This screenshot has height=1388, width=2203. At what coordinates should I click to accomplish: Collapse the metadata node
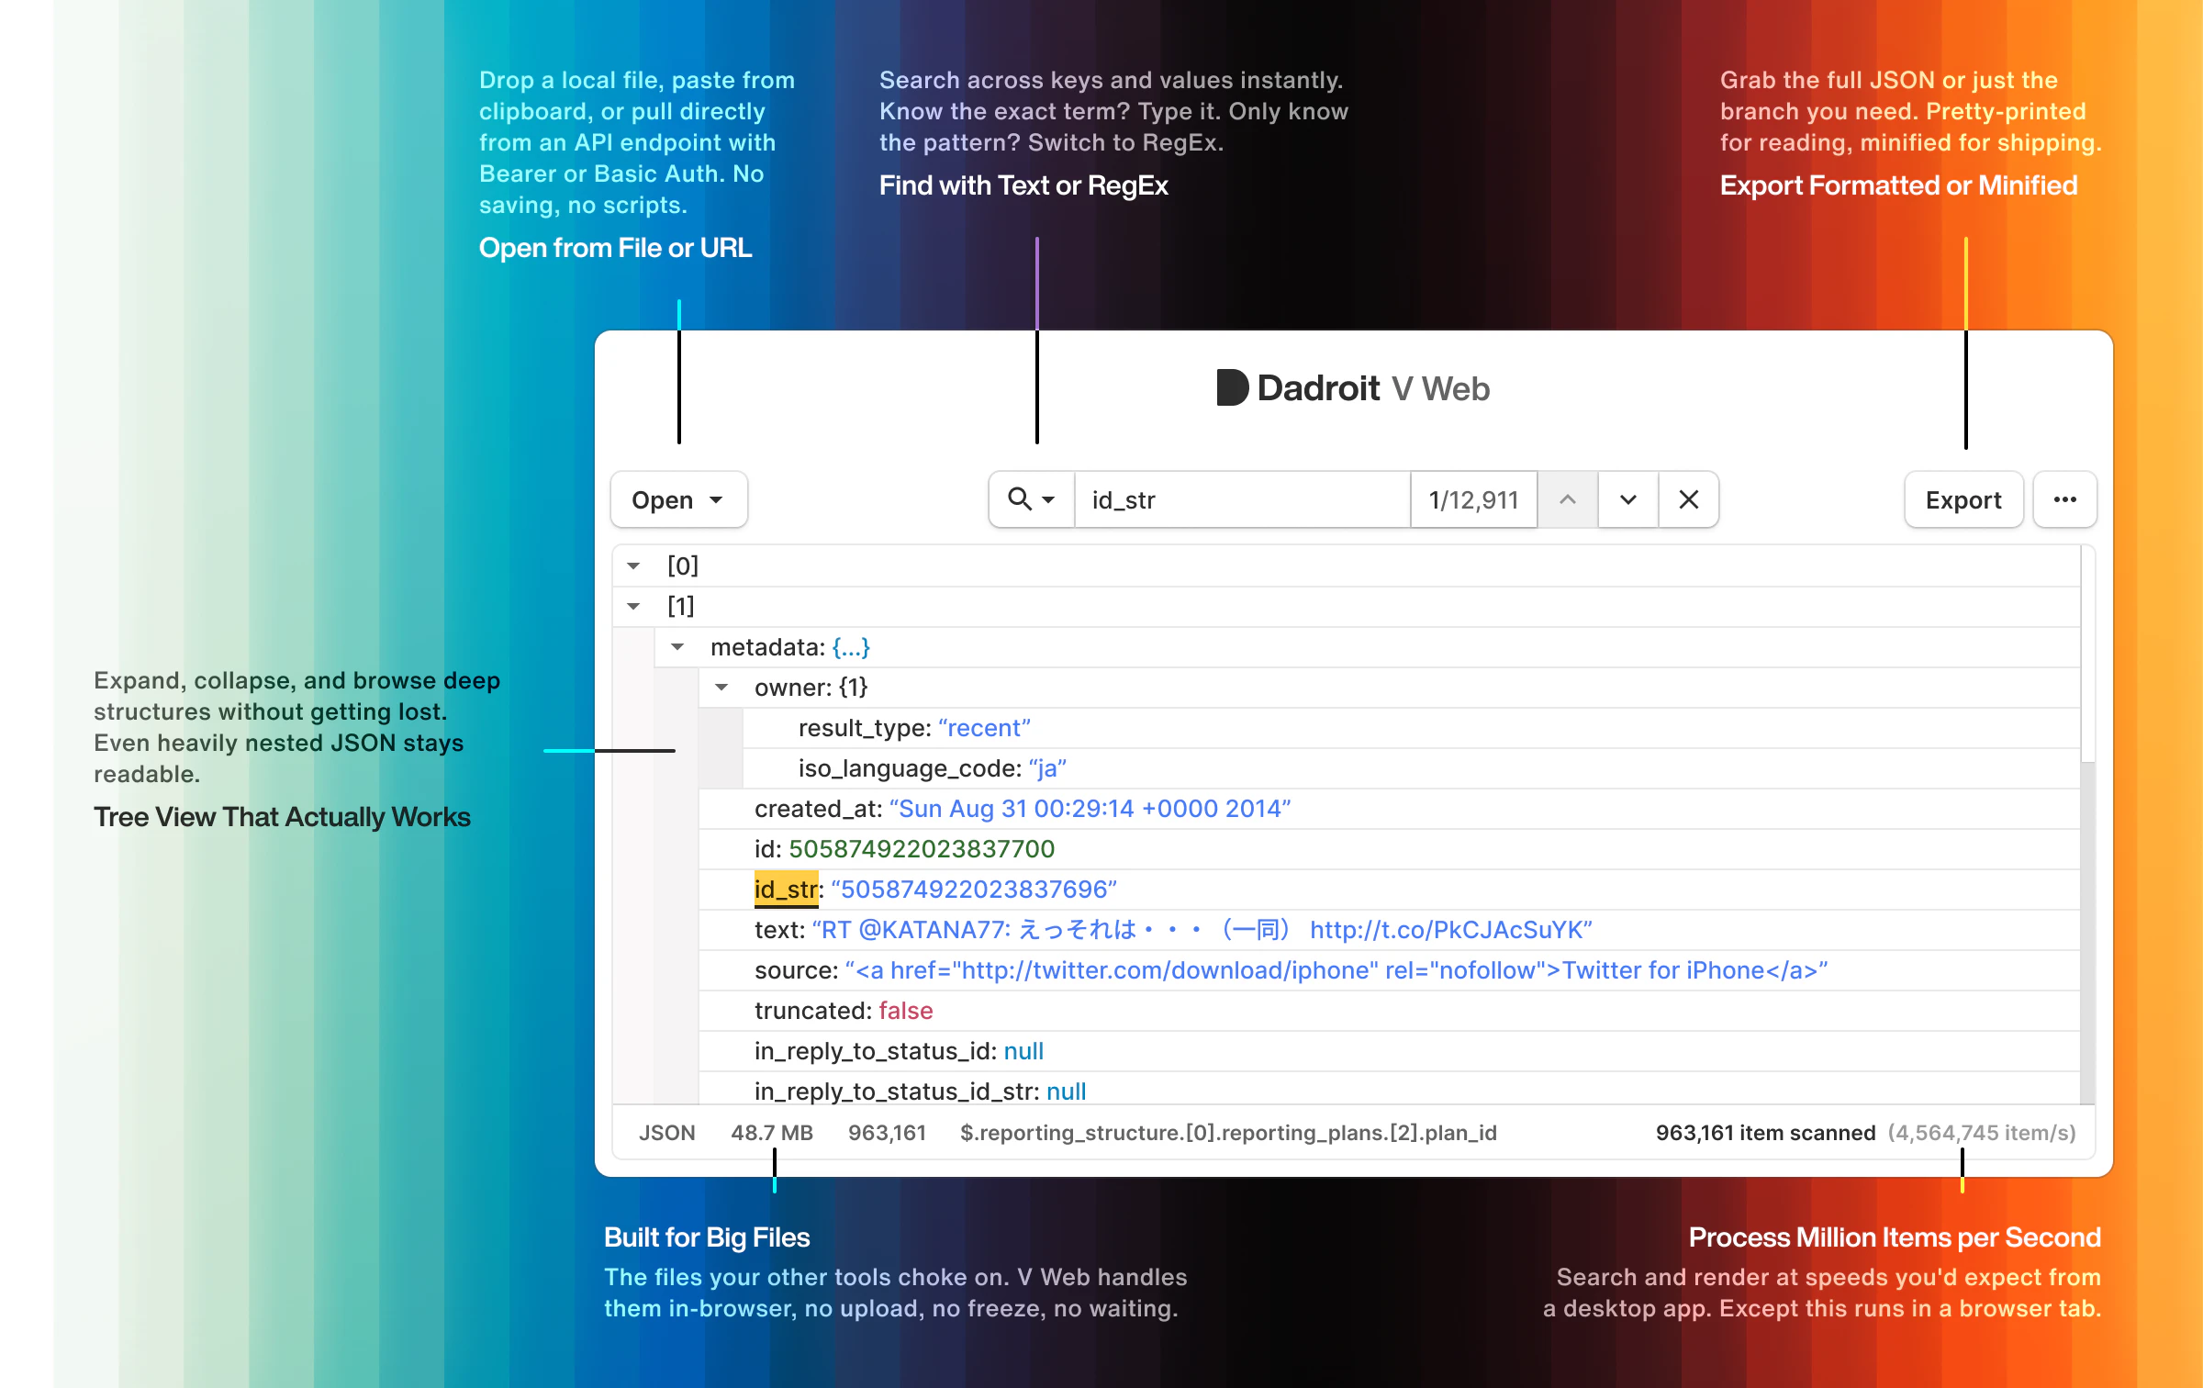tap(677, 647)
